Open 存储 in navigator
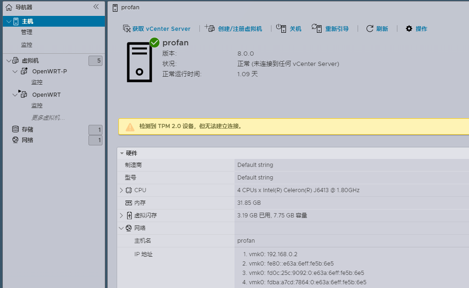Screen dimensions: 469x288 [28, 130]
